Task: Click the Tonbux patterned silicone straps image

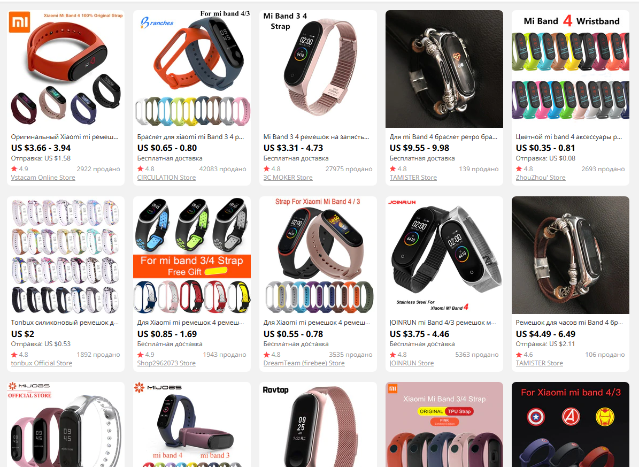Action: point(66,255)
